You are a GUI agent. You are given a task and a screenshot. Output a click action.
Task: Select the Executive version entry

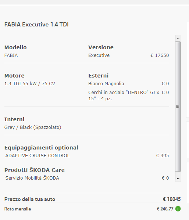pyautogui.click(x=99, y=55)
